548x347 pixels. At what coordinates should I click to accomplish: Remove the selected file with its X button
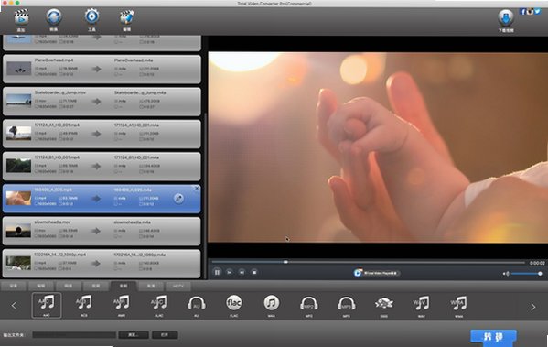pyautogui.click(x=197, y=189)
